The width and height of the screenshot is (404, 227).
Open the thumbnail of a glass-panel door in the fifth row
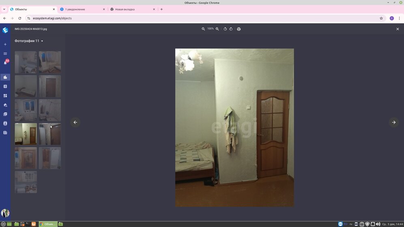[x=26, y=158]
